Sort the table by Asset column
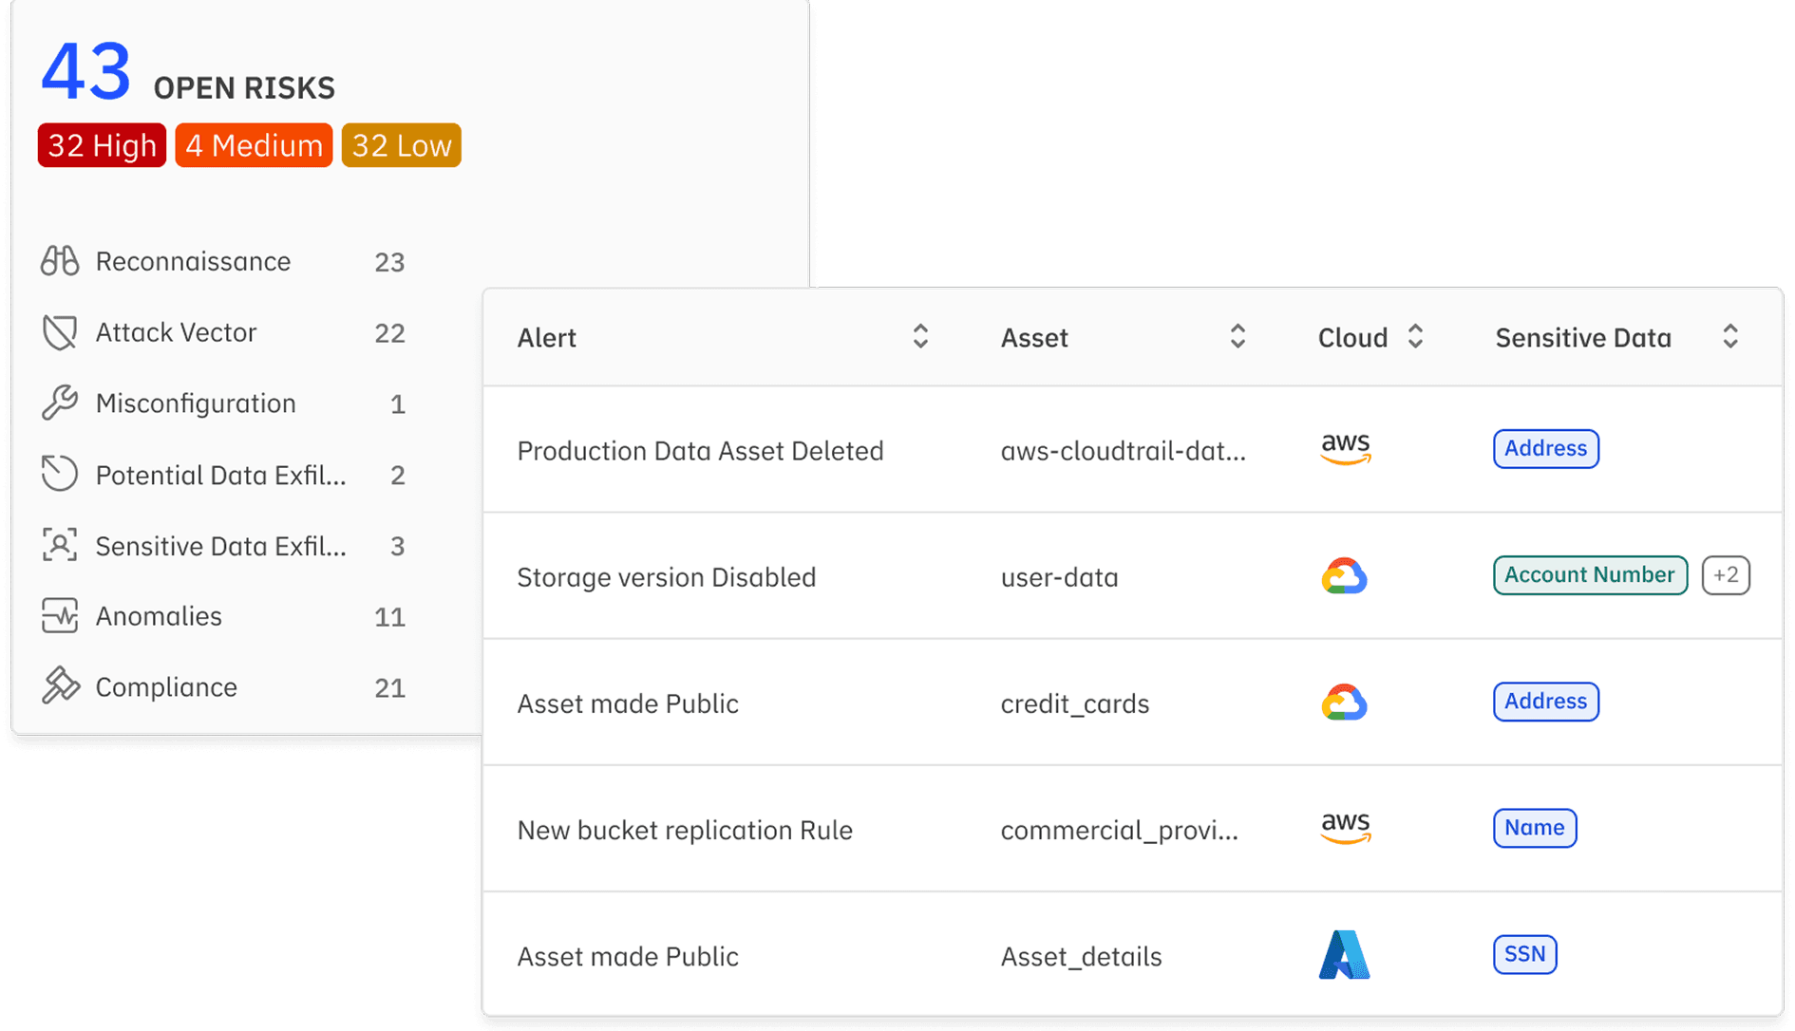The image size is (1795, 1031). point(1237,336)
